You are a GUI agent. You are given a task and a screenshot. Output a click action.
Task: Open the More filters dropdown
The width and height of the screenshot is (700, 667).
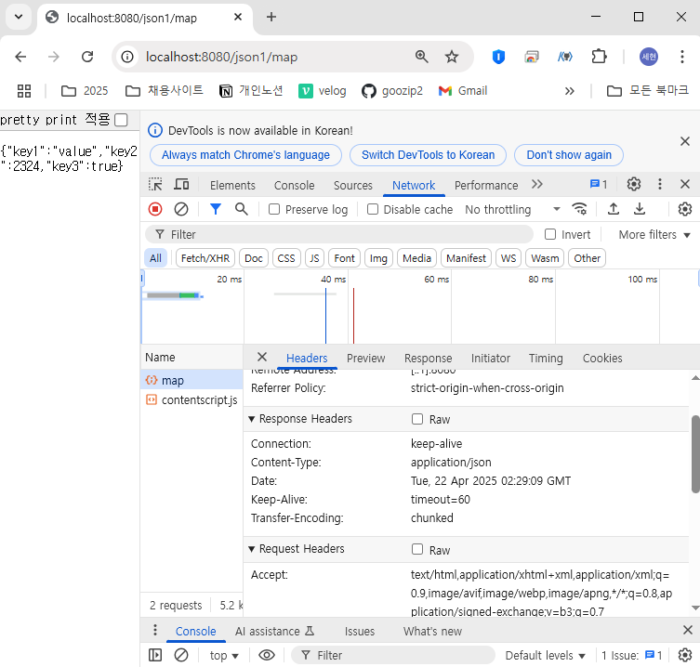[654, 235]
